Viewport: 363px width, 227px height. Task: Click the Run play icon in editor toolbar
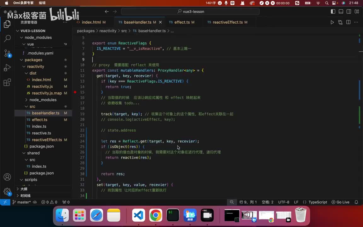pos(332,22)
